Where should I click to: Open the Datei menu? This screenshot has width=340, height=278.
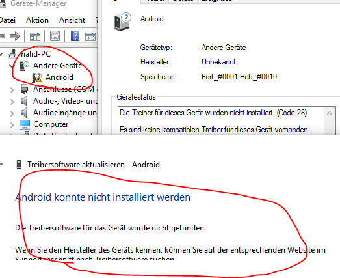pos(8,20)
